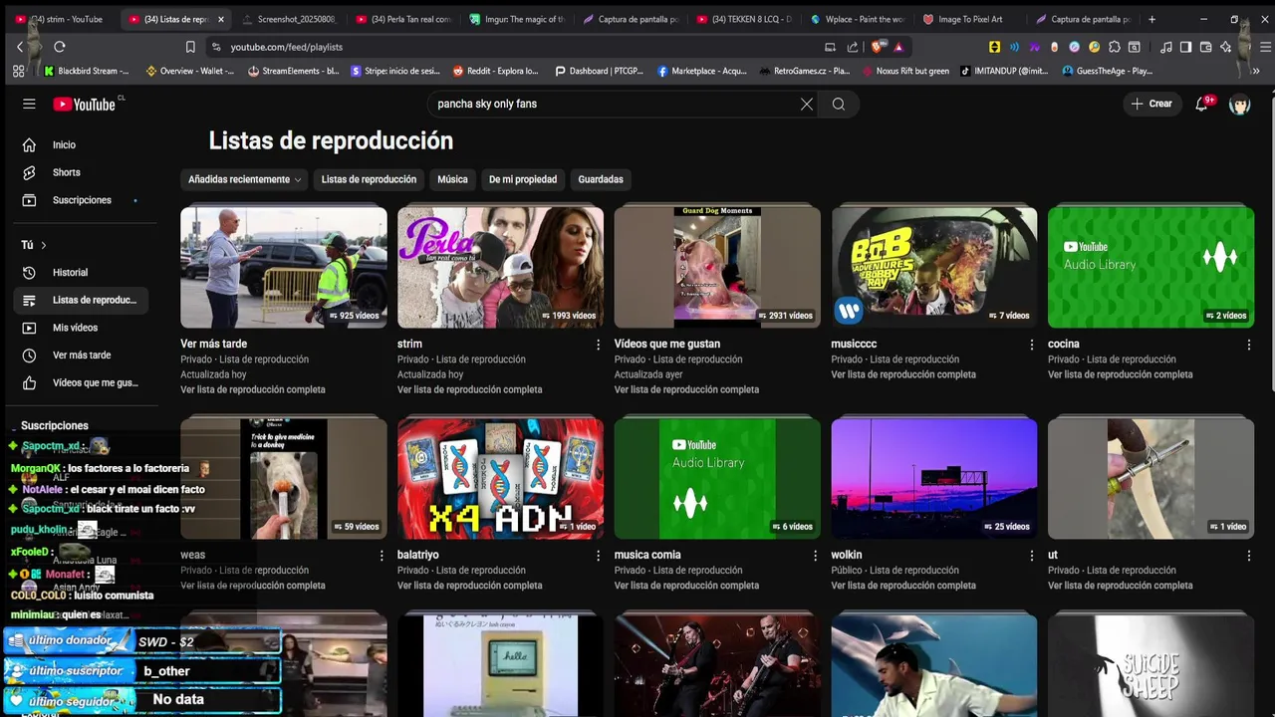Click the Crear button
The width and height of the screenshot is (1275, 717).
click(x=1152, y=104)
